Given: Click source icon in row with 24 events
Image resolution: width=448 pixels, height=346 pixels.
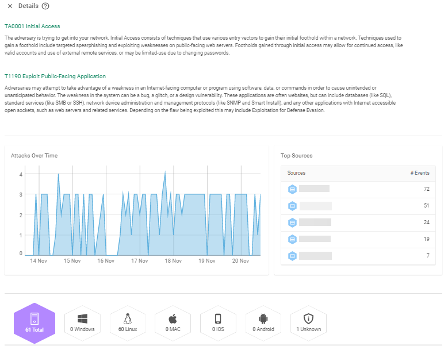Looking at the screenshot, I should (292, 222).
